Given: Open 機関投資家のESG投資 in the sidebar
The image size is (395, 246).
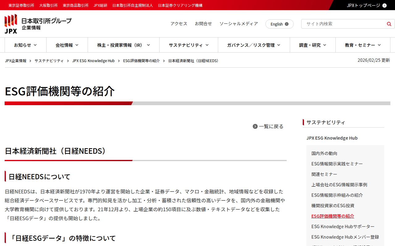Looking at the screenshot, I should 333,206.
